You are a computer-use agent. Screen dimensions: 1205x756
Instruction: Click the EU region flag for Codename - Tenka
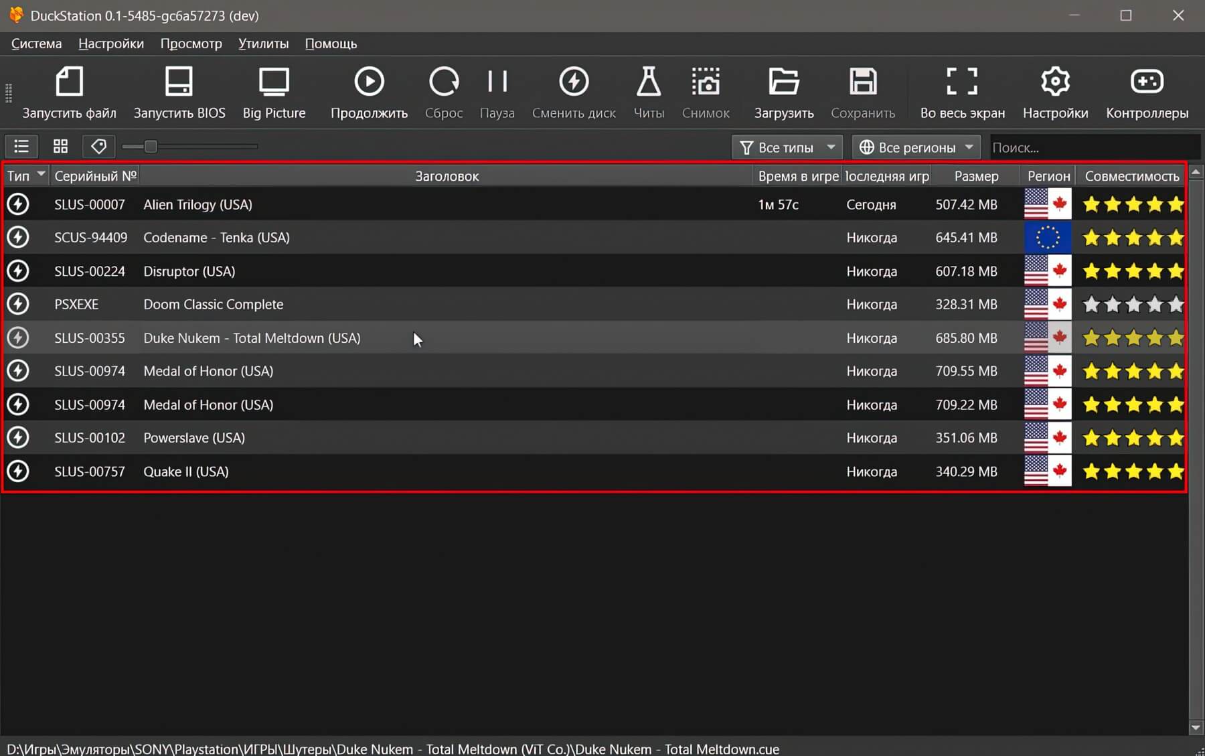point(1048,238)
